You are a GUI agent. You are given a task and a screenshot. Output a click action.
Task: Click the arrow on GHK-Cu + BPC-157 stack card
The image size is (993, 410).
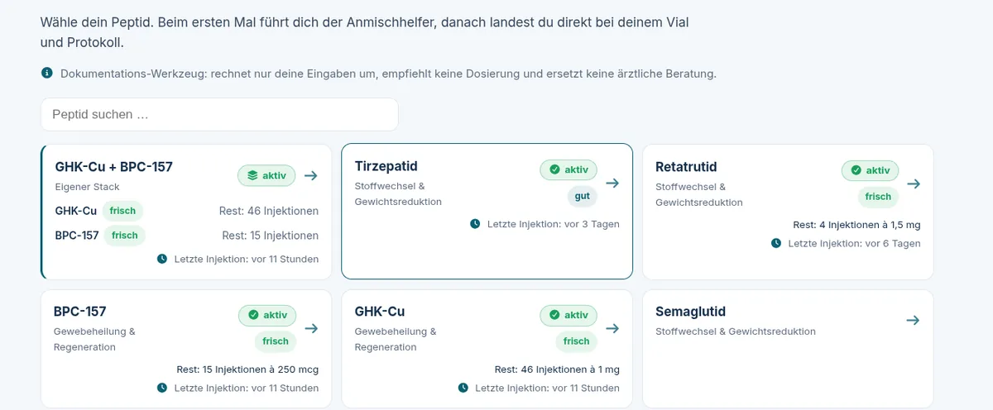(x=311, y=175)
